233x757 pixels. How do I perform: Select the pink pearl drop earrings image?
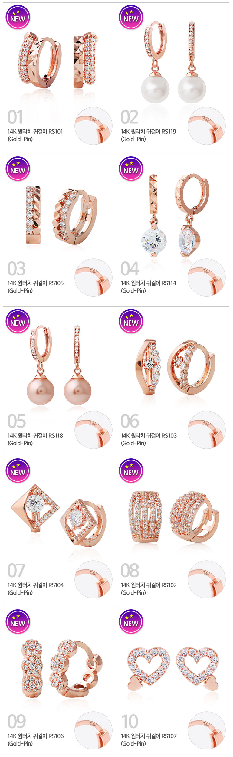pos(59,365)
